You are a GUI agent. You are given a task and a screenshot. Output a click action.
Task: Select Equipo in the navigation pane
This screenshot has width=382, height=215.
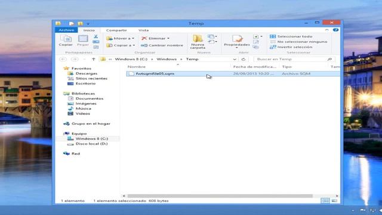pos(79,134)
